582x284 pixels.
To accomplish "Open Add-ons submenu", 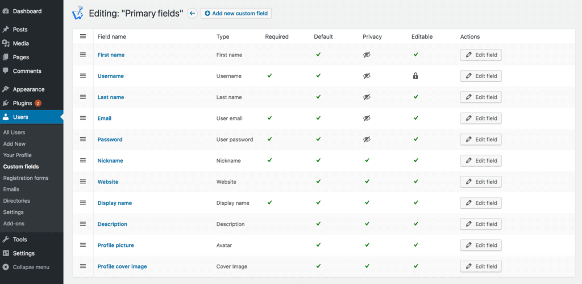I will pos(13,224).
